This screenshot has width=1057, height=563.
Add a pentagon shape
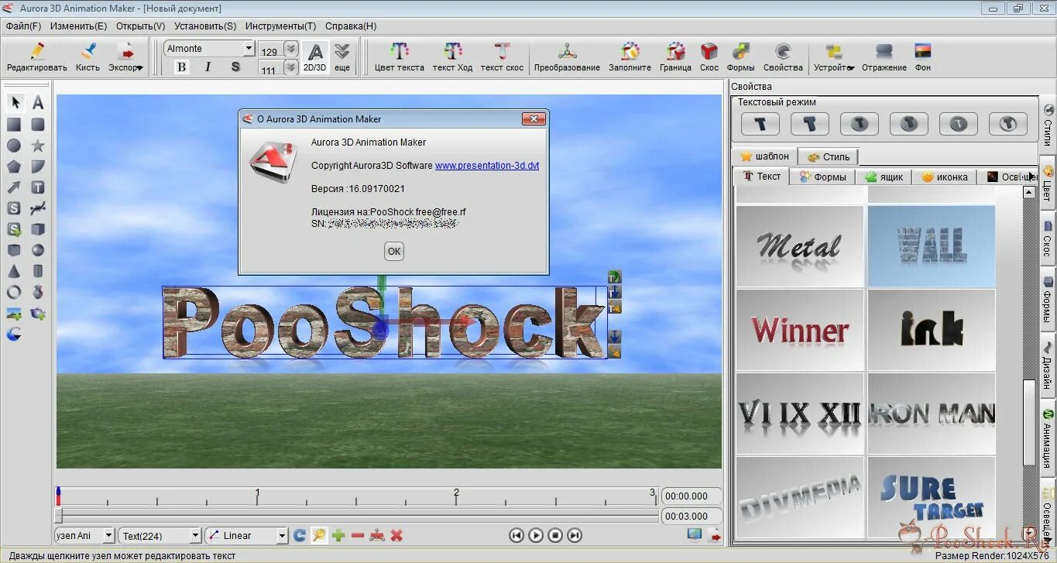[14, 166]
